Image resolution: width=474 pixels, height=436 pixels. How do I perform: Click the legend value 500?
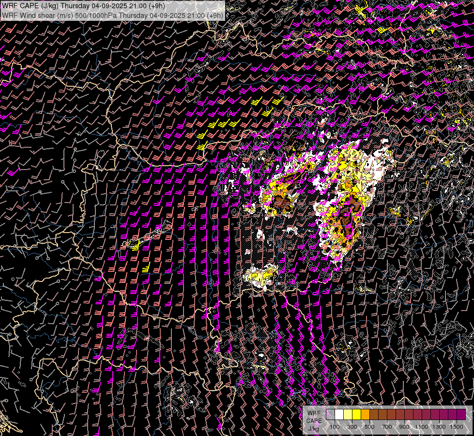(x=369, y=427)
